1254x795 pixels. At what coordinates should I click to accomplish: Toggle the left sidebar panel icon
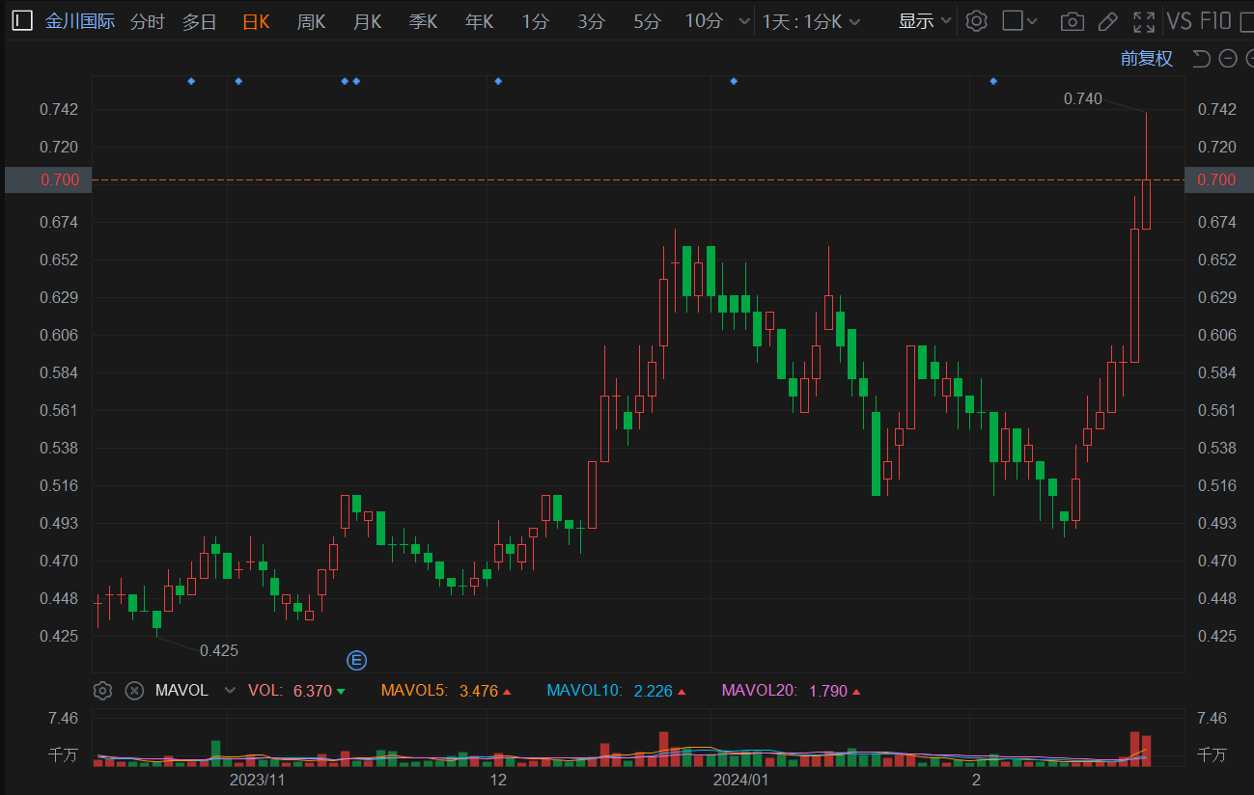(x=22, y=21)
